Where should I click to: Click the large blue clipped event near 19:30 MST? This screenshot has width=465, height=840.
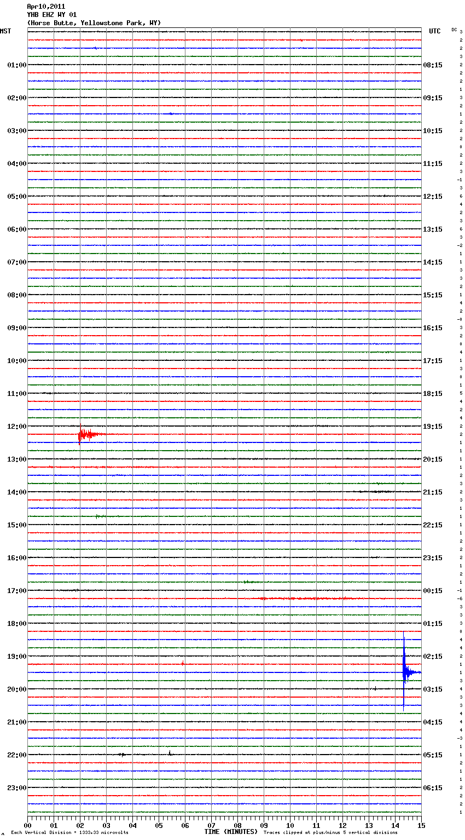click(x=405, y=672)
